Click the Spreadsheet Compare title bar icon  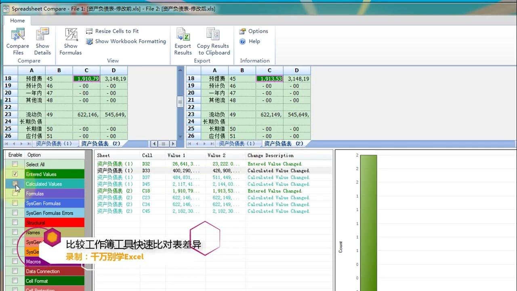click(x=6, y=8)
